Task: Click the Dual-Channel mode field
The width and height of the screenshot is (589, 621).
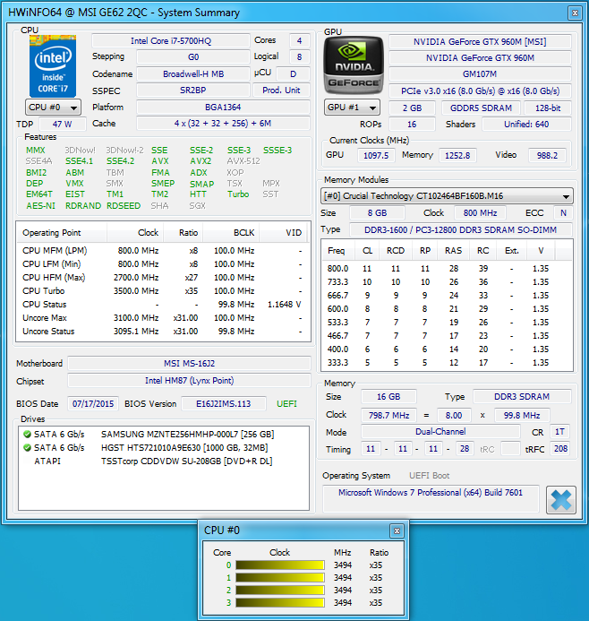Action: (x=440, y=432)
